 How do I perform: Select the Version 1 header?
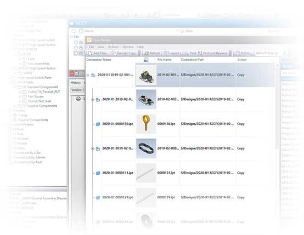tap(77, 90)
